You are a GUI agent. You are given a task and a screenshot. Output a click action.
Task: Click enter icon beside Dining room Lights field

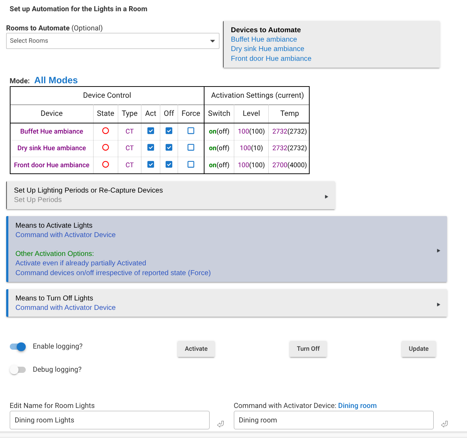pyautogui.click(x=220, y=424)
